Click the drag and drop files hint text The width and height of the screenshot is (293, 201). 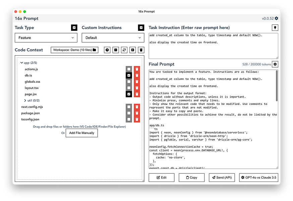(79, 127)
